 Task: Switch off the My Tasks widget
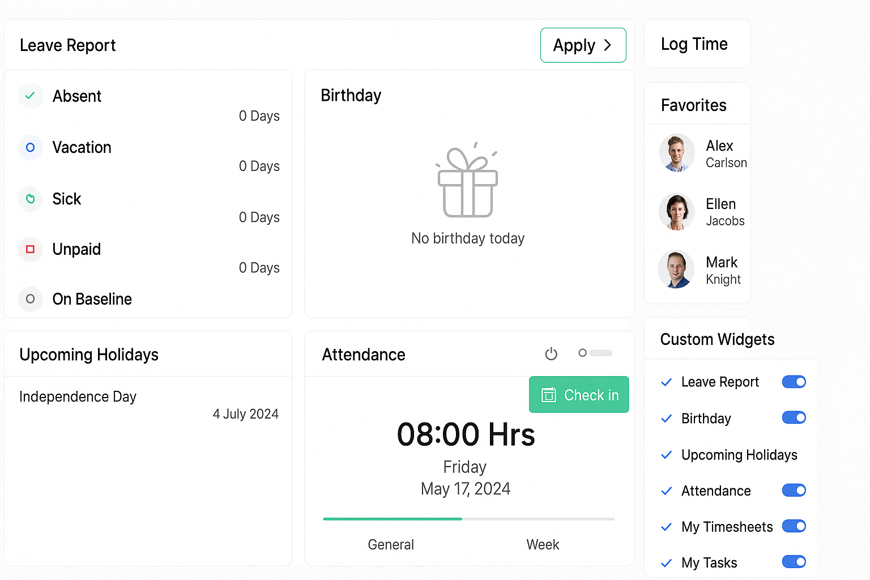[x=794, y=562]
